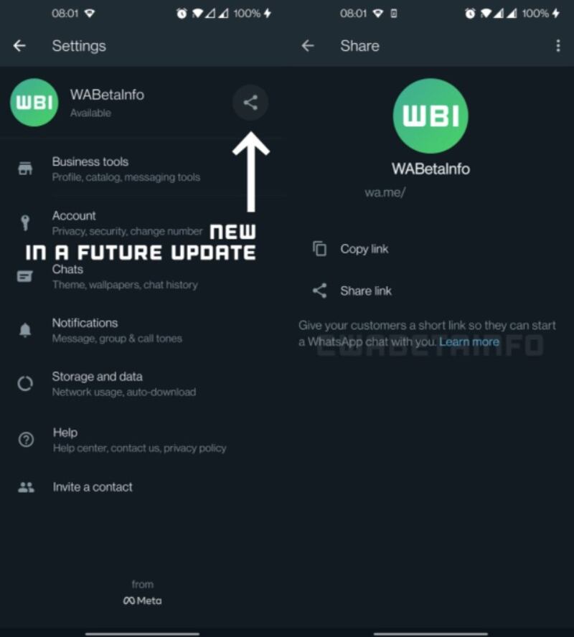This screenshot has height=637, width=574.
Task: Click the Notifications bell icon
Action: pyautogui.click(x=25, y=330)
